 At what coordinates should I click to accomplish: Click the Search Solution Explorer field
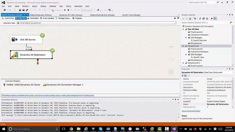pyautogui.click(x=205, y=22)
